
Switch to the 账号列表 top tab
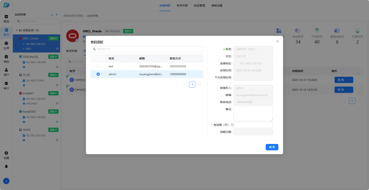182,6
